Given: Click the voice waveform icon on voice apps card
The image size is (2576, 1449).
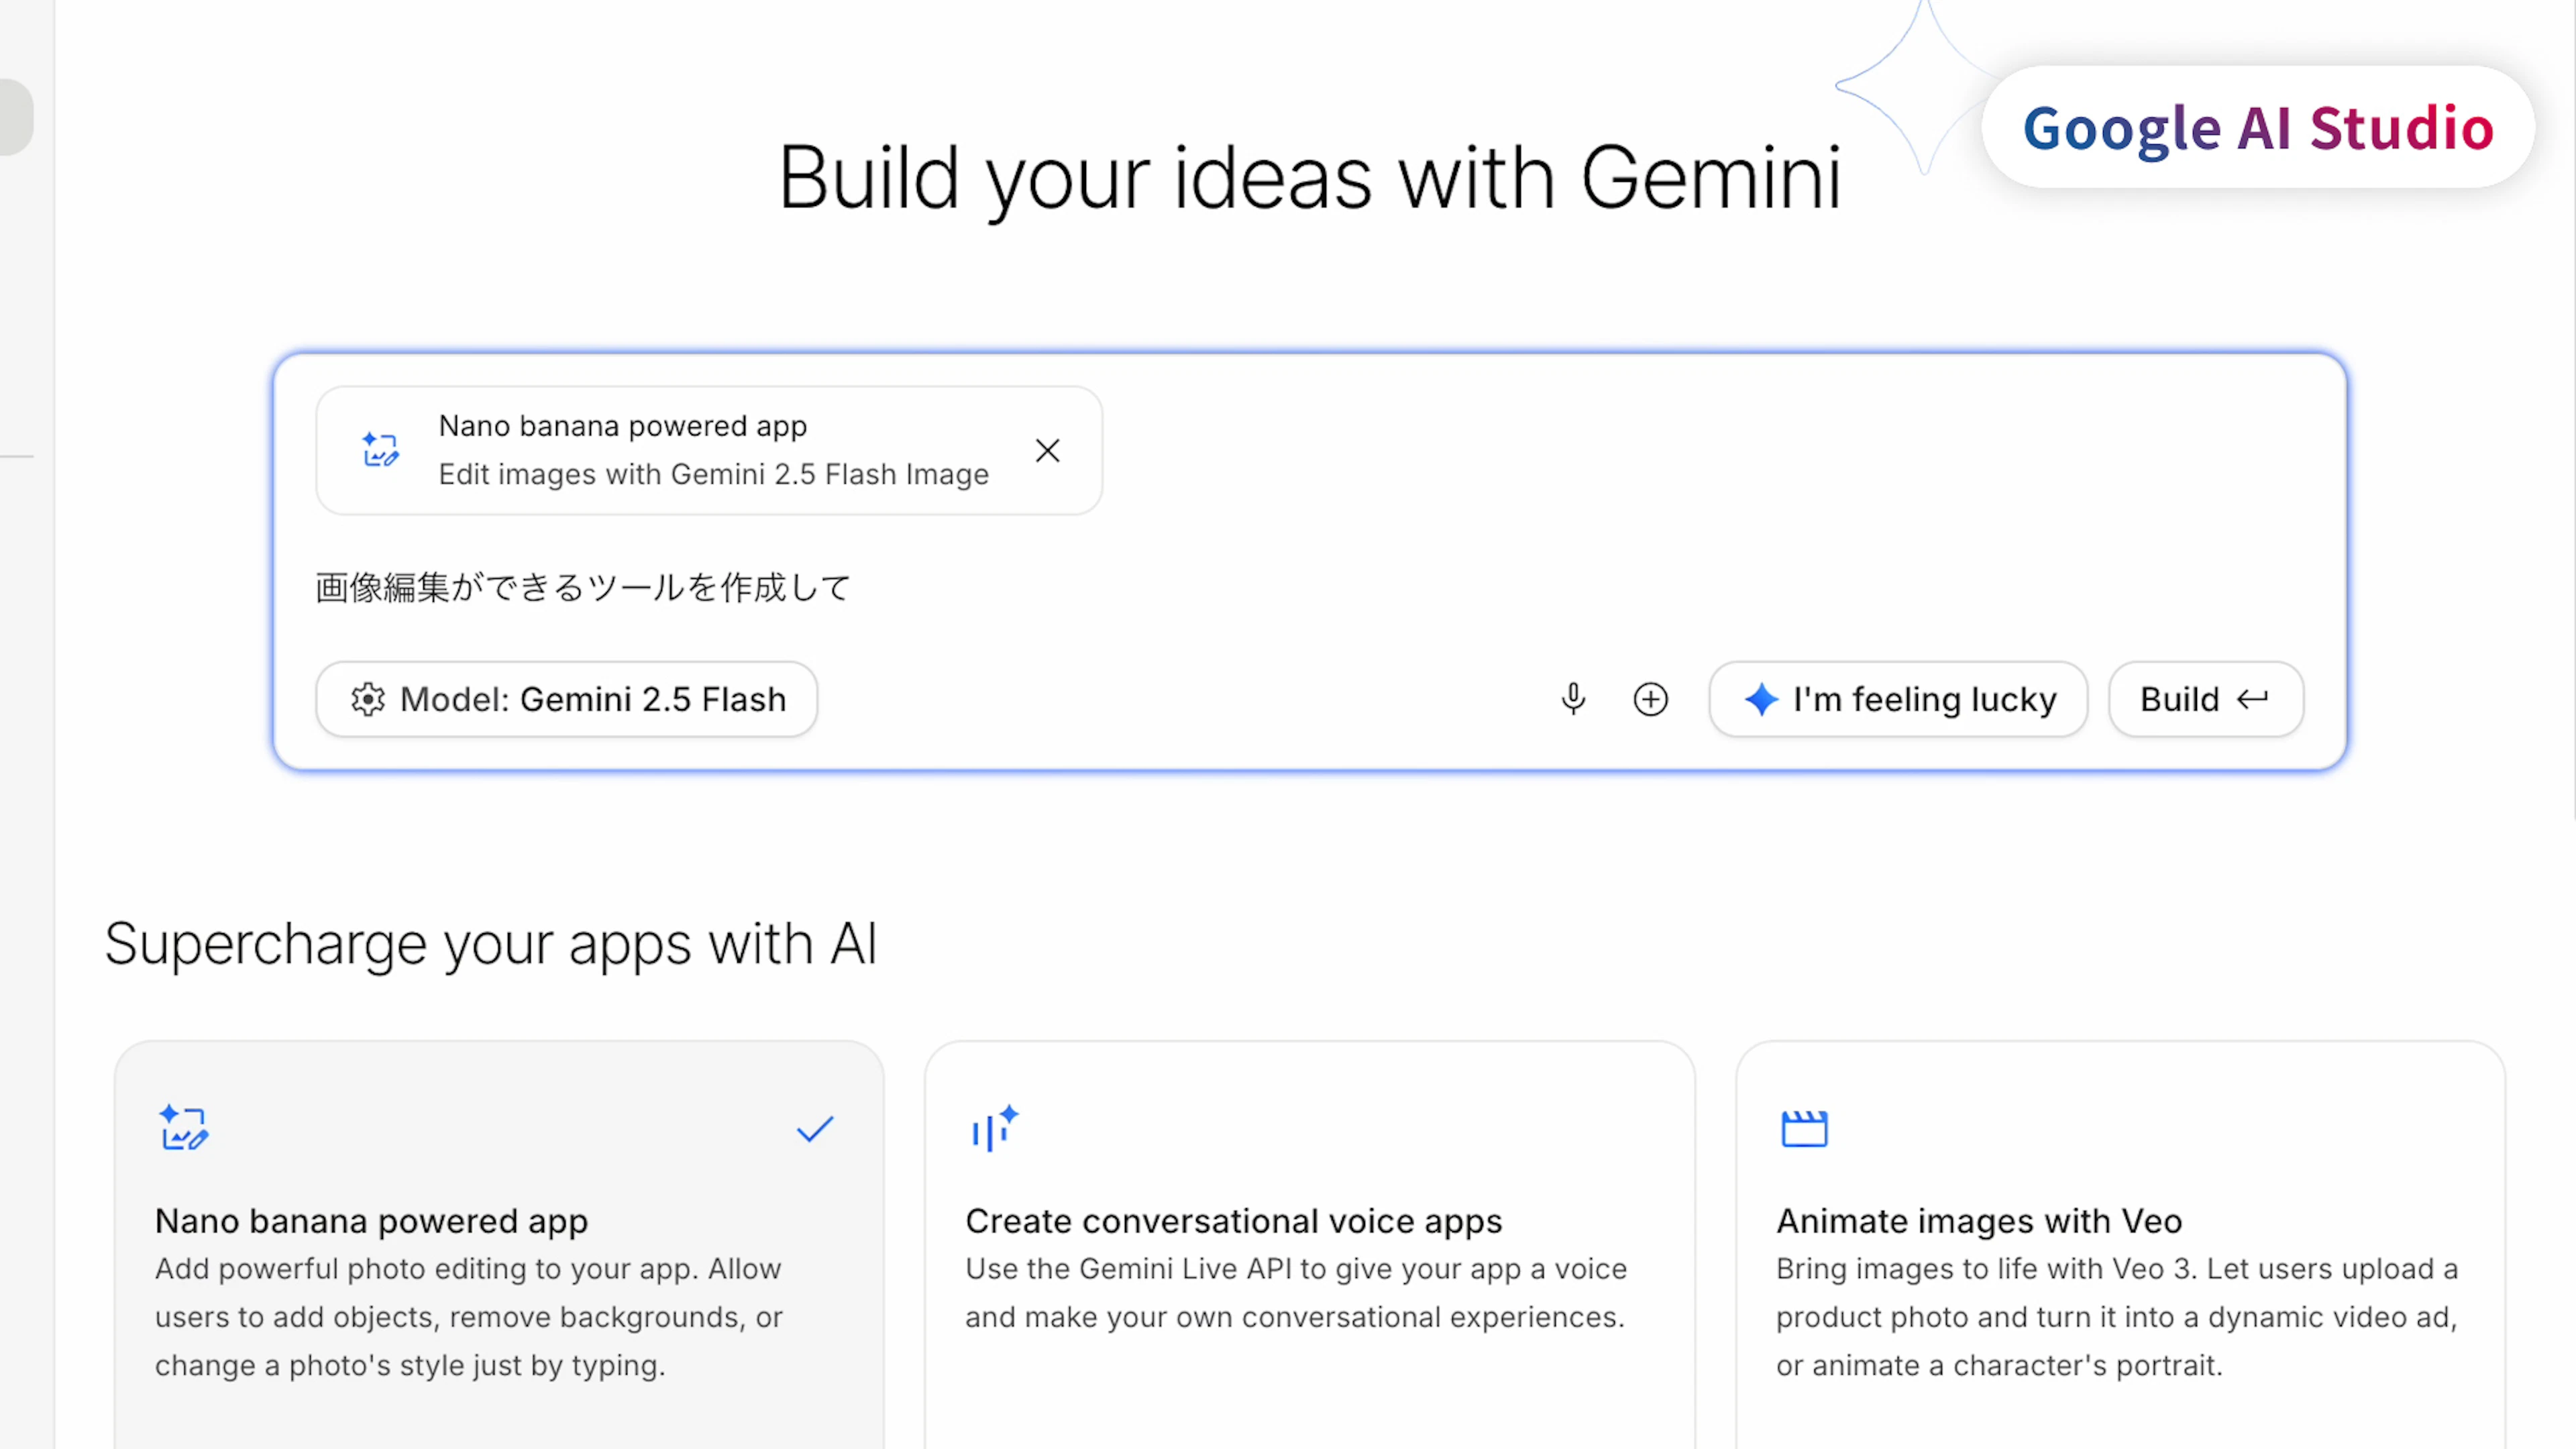Looking at the screenshot, I should pyautogui.click(x=993, y=1129).
